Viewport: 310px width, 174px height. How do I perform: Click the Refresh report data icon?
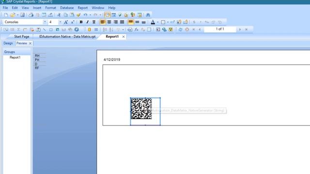(x=180, y=29)
